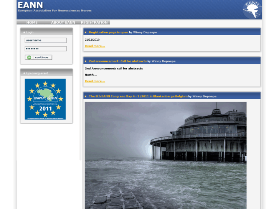Click the green checkmark on continue button
This screenshot has width=279, height=209.
click(x=29, y=58)
